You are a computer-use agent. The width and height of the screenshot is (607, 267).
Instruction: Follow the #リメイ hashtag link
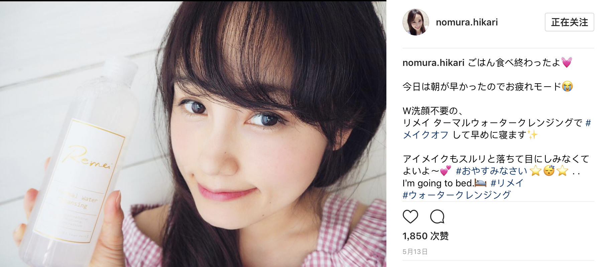(x=507, y=183)
